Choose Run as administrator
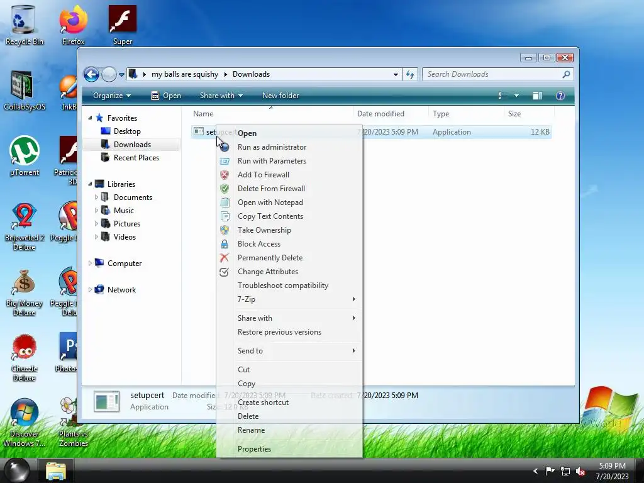Viewport: 644px width, 483px height. tap(289, 147)
